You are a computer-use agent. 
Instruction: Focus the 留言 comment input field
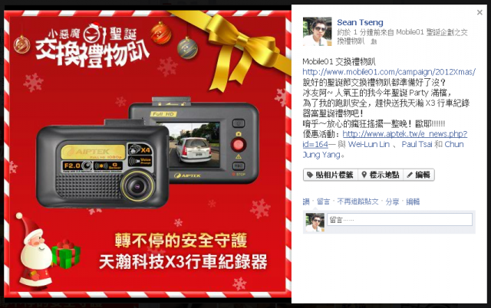coord(400,220)
